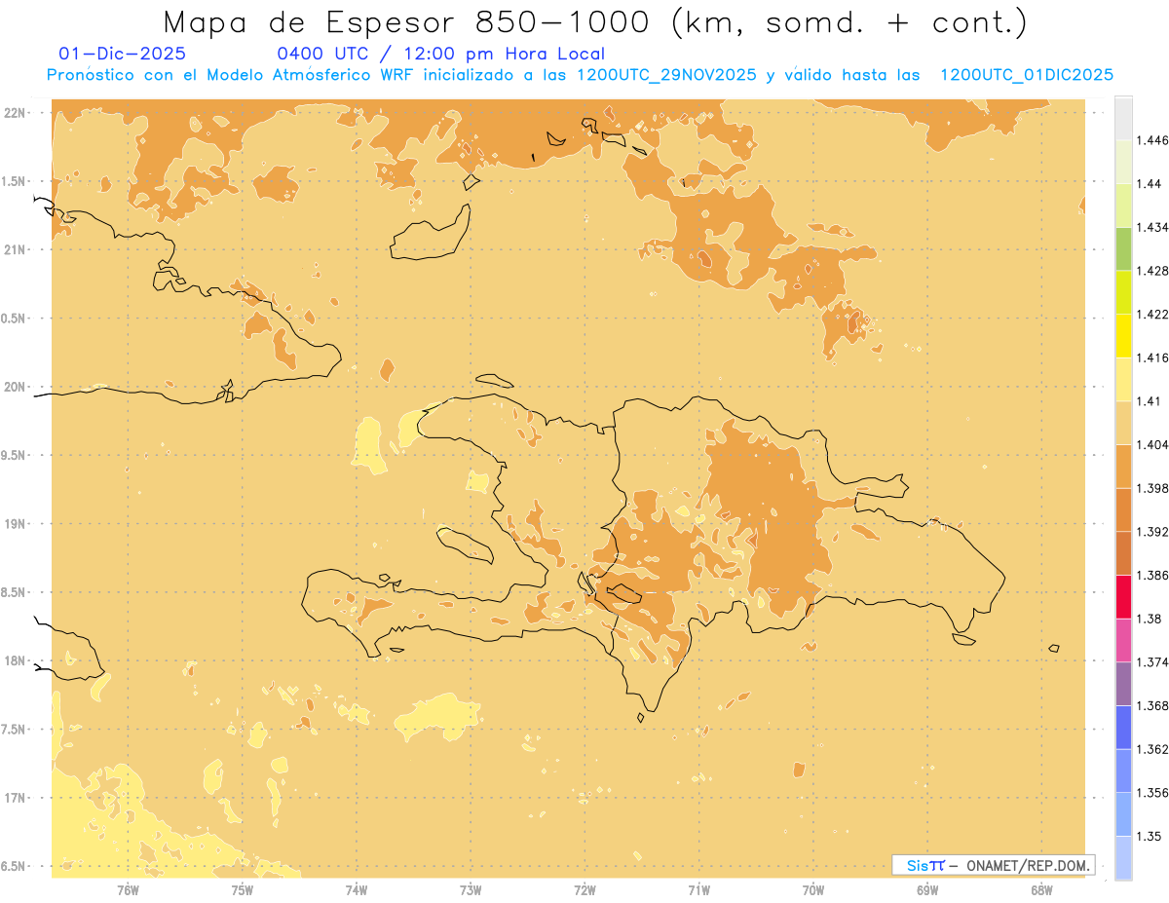Pick the light blue swatch between 1.35 and 1.356
This screenshot has height=903, width=1169.
[x=1123, y=813]
